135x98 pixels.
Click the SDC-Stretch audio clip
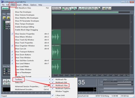pos(56,52)
